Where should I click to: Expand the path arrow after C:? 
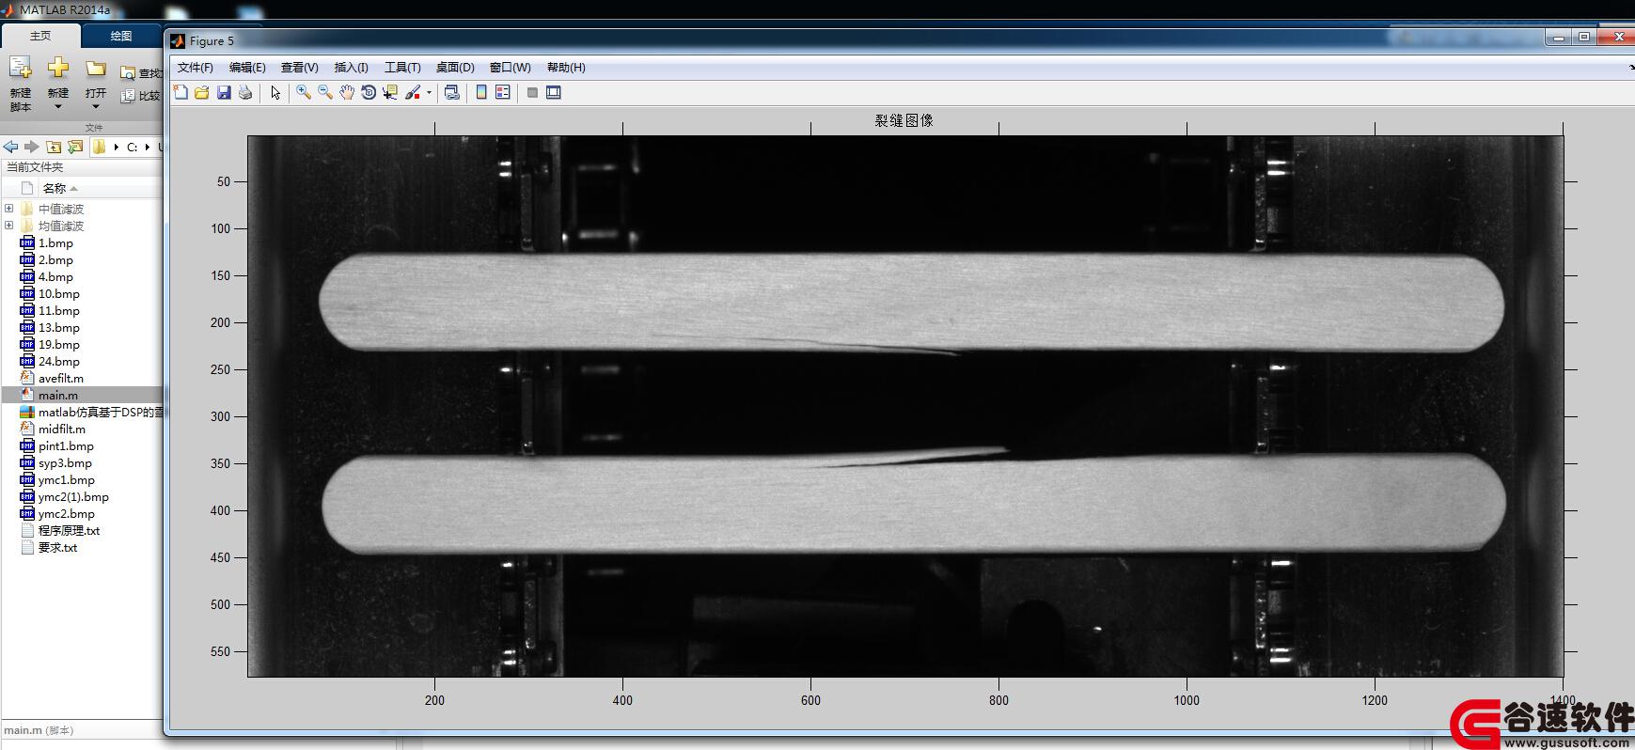coord(148,148)
